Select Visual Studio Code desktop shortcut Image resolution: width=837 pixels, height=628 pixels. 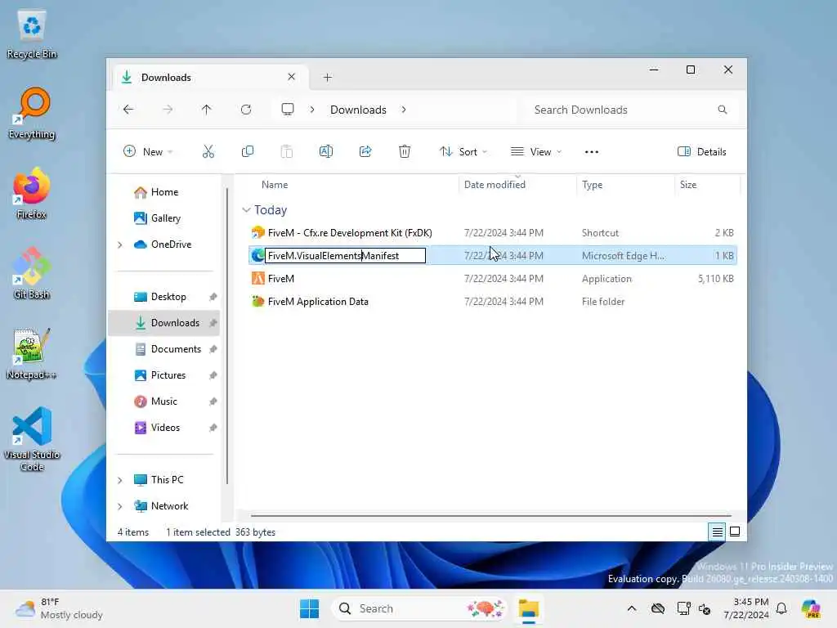[x=32, y=439]
